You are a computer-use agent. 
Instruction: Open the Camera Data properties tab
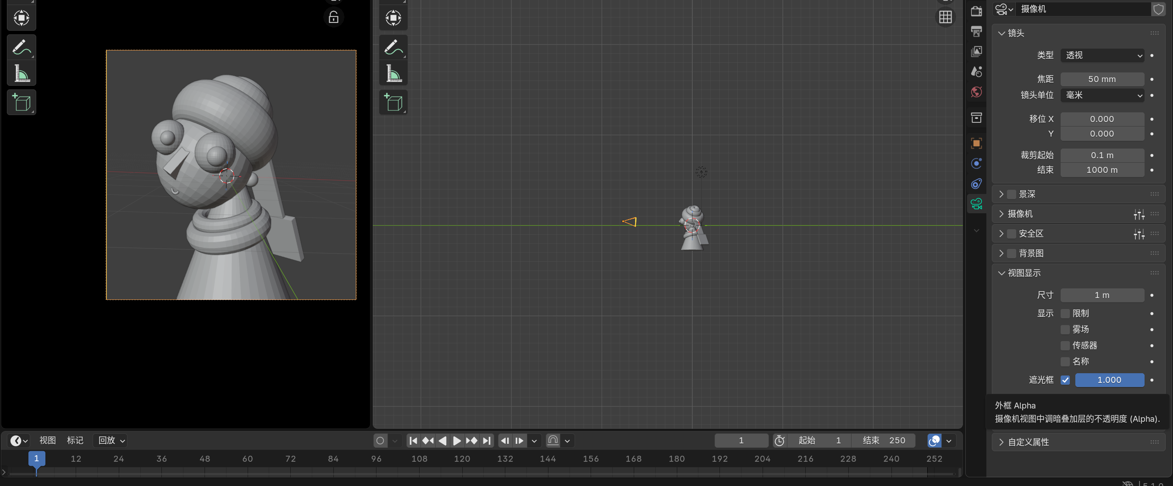tap(976, 204)
